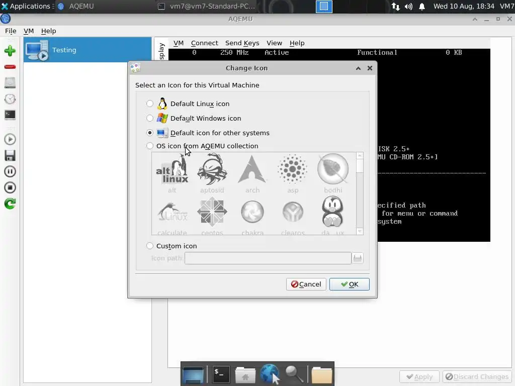Open the magnifier search dock icon
This screenshot has height=386, width=515.
(x=294, y=374)
